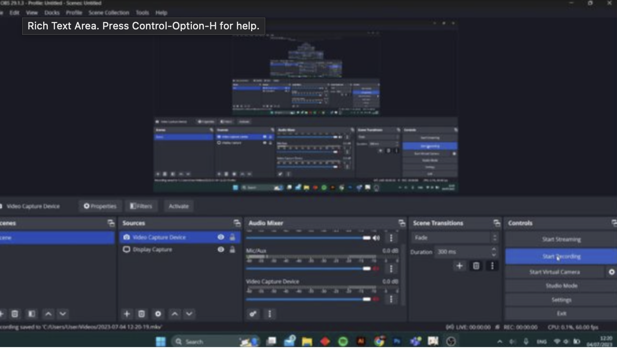Click the Exit button in Controls
617x348 pixels.
tap(561, 314)
